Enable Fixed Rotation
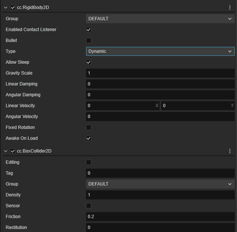 pyautogui.click(x=89, y=127)
